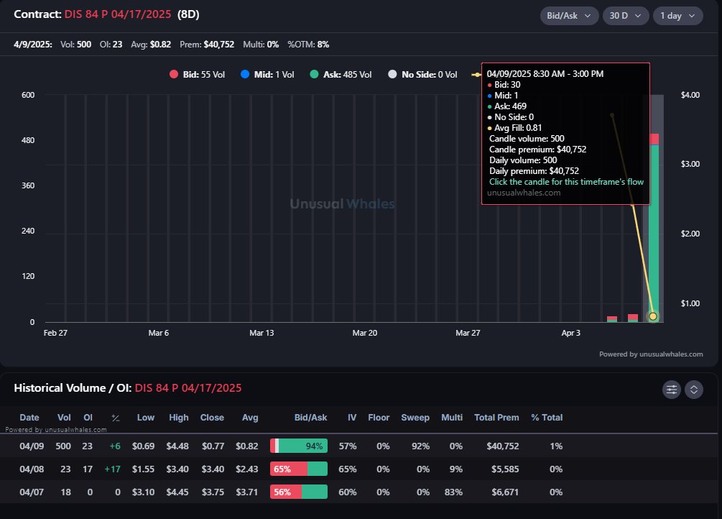Click the +17 OI change value
Image resolution: width=722 pixels, height=519 pixels.
coord(112,469)
